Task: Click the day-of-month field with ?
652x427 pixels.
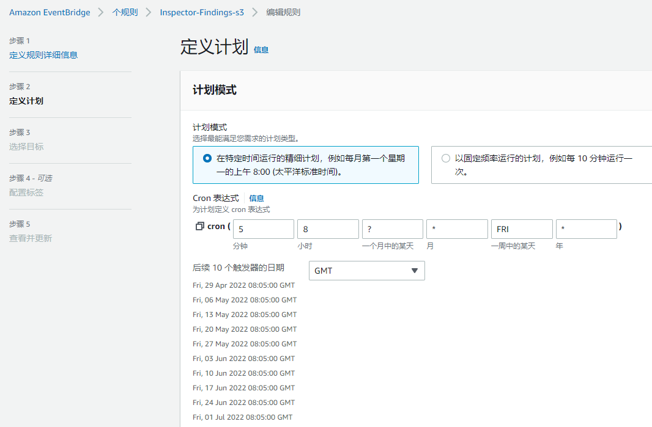Action: (392, 228)
